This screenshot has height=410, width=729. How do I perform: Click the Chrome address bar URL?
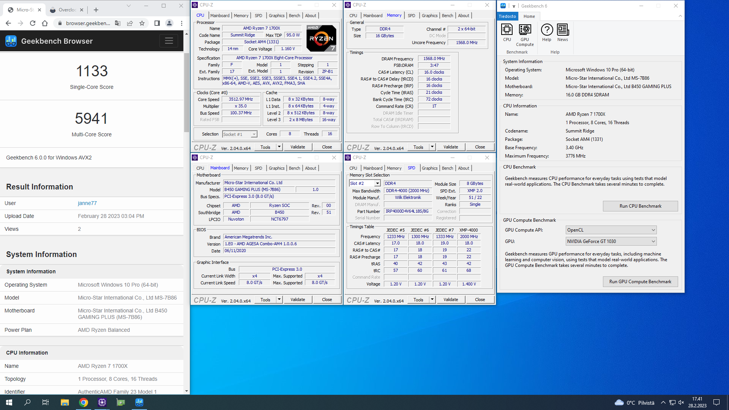pos(88,23)
